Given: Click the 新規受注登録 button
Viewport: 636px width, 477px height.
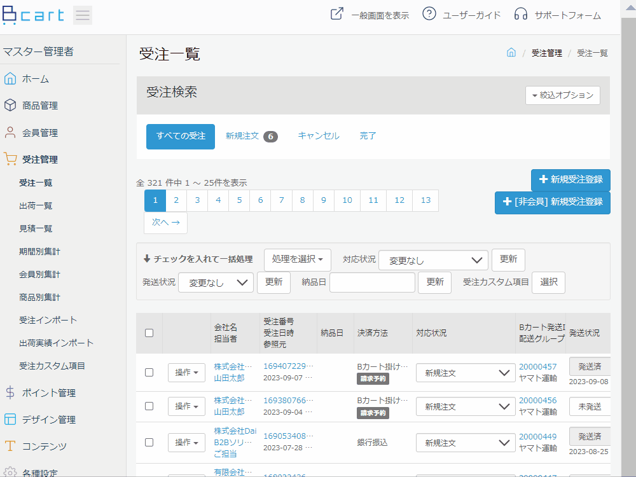Looking at the screenshot, I should (x=570, y=179).
